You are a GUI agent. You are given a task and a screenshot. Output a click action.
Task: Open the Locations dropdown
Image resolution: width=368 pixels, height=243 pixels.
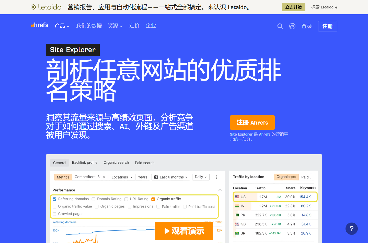(x=122, y=177)
